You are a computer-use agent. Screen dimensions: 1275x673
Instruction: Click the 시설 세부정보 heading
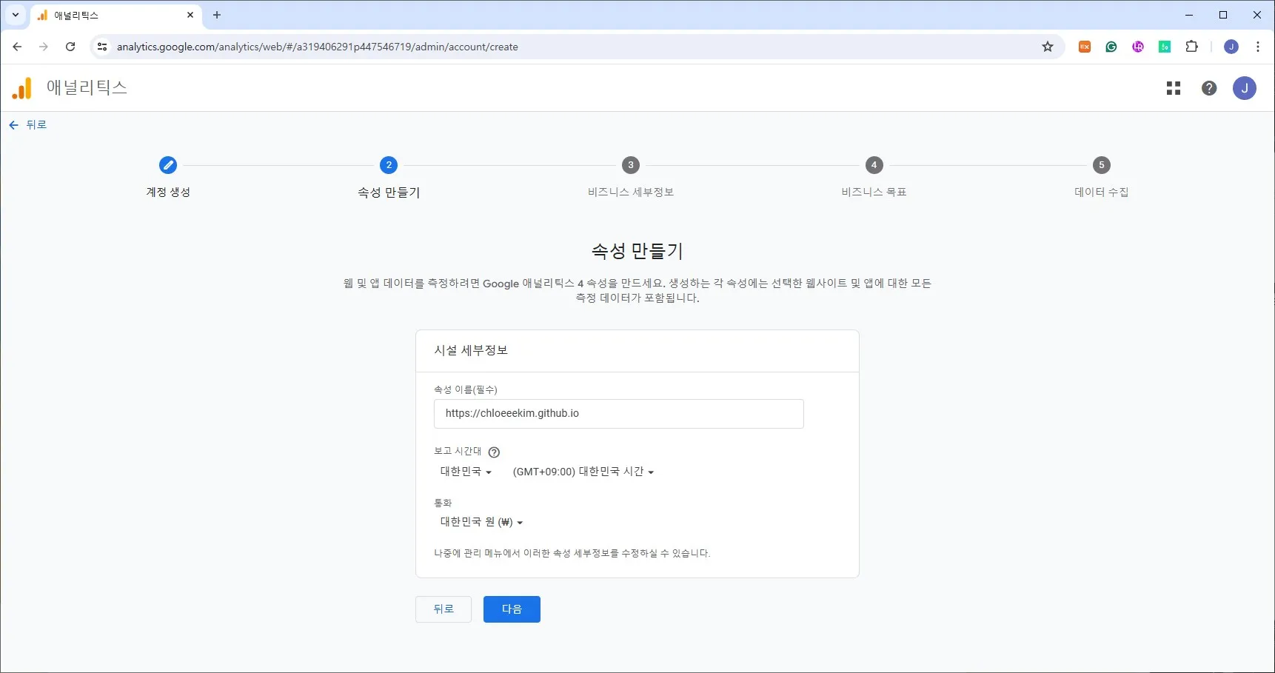[x=471, y=350]
